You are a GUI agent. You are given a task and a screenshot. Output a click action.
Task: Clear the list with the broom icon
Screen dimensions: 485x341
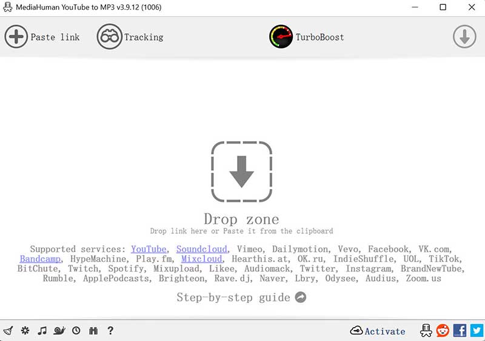coord(8,331)
